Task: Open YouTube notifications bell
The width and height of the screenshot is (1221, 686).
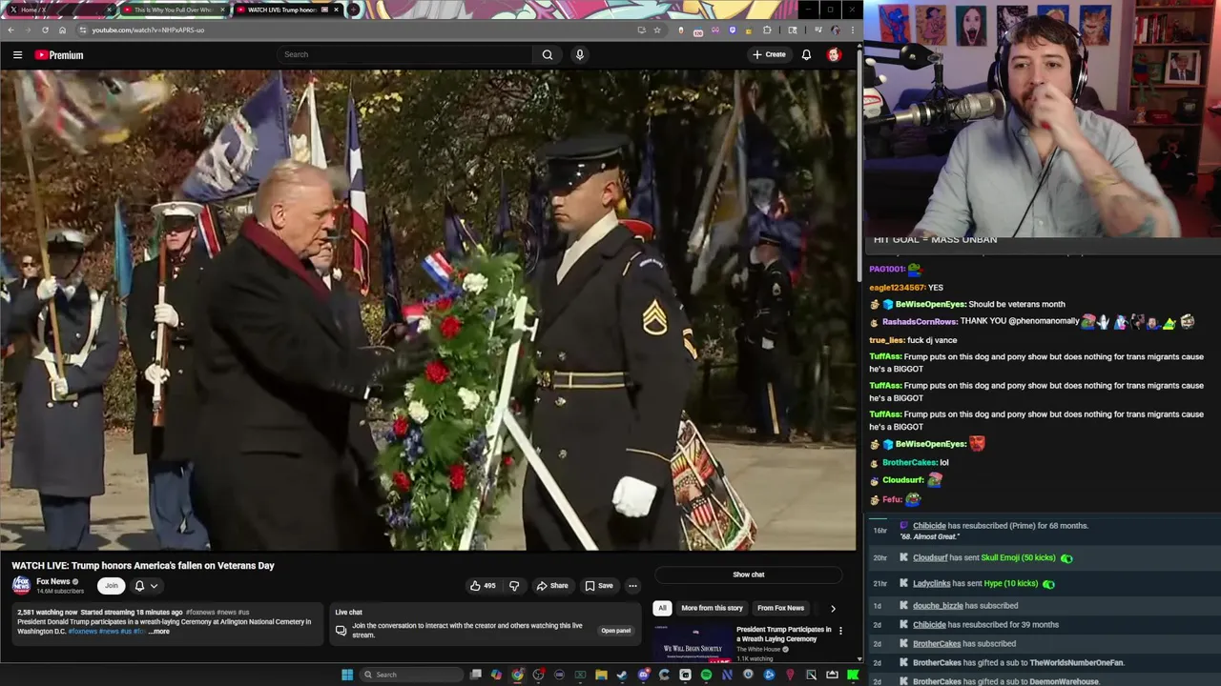Action: pyautogui.click(x=806, y=54)
